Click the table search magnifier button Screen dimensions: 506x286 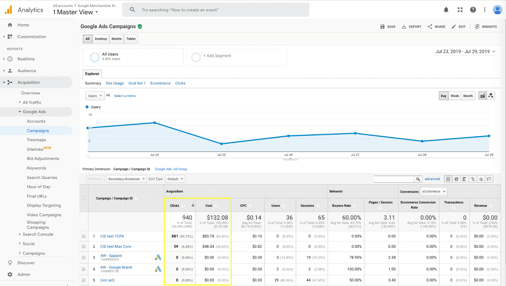(418, 179)
